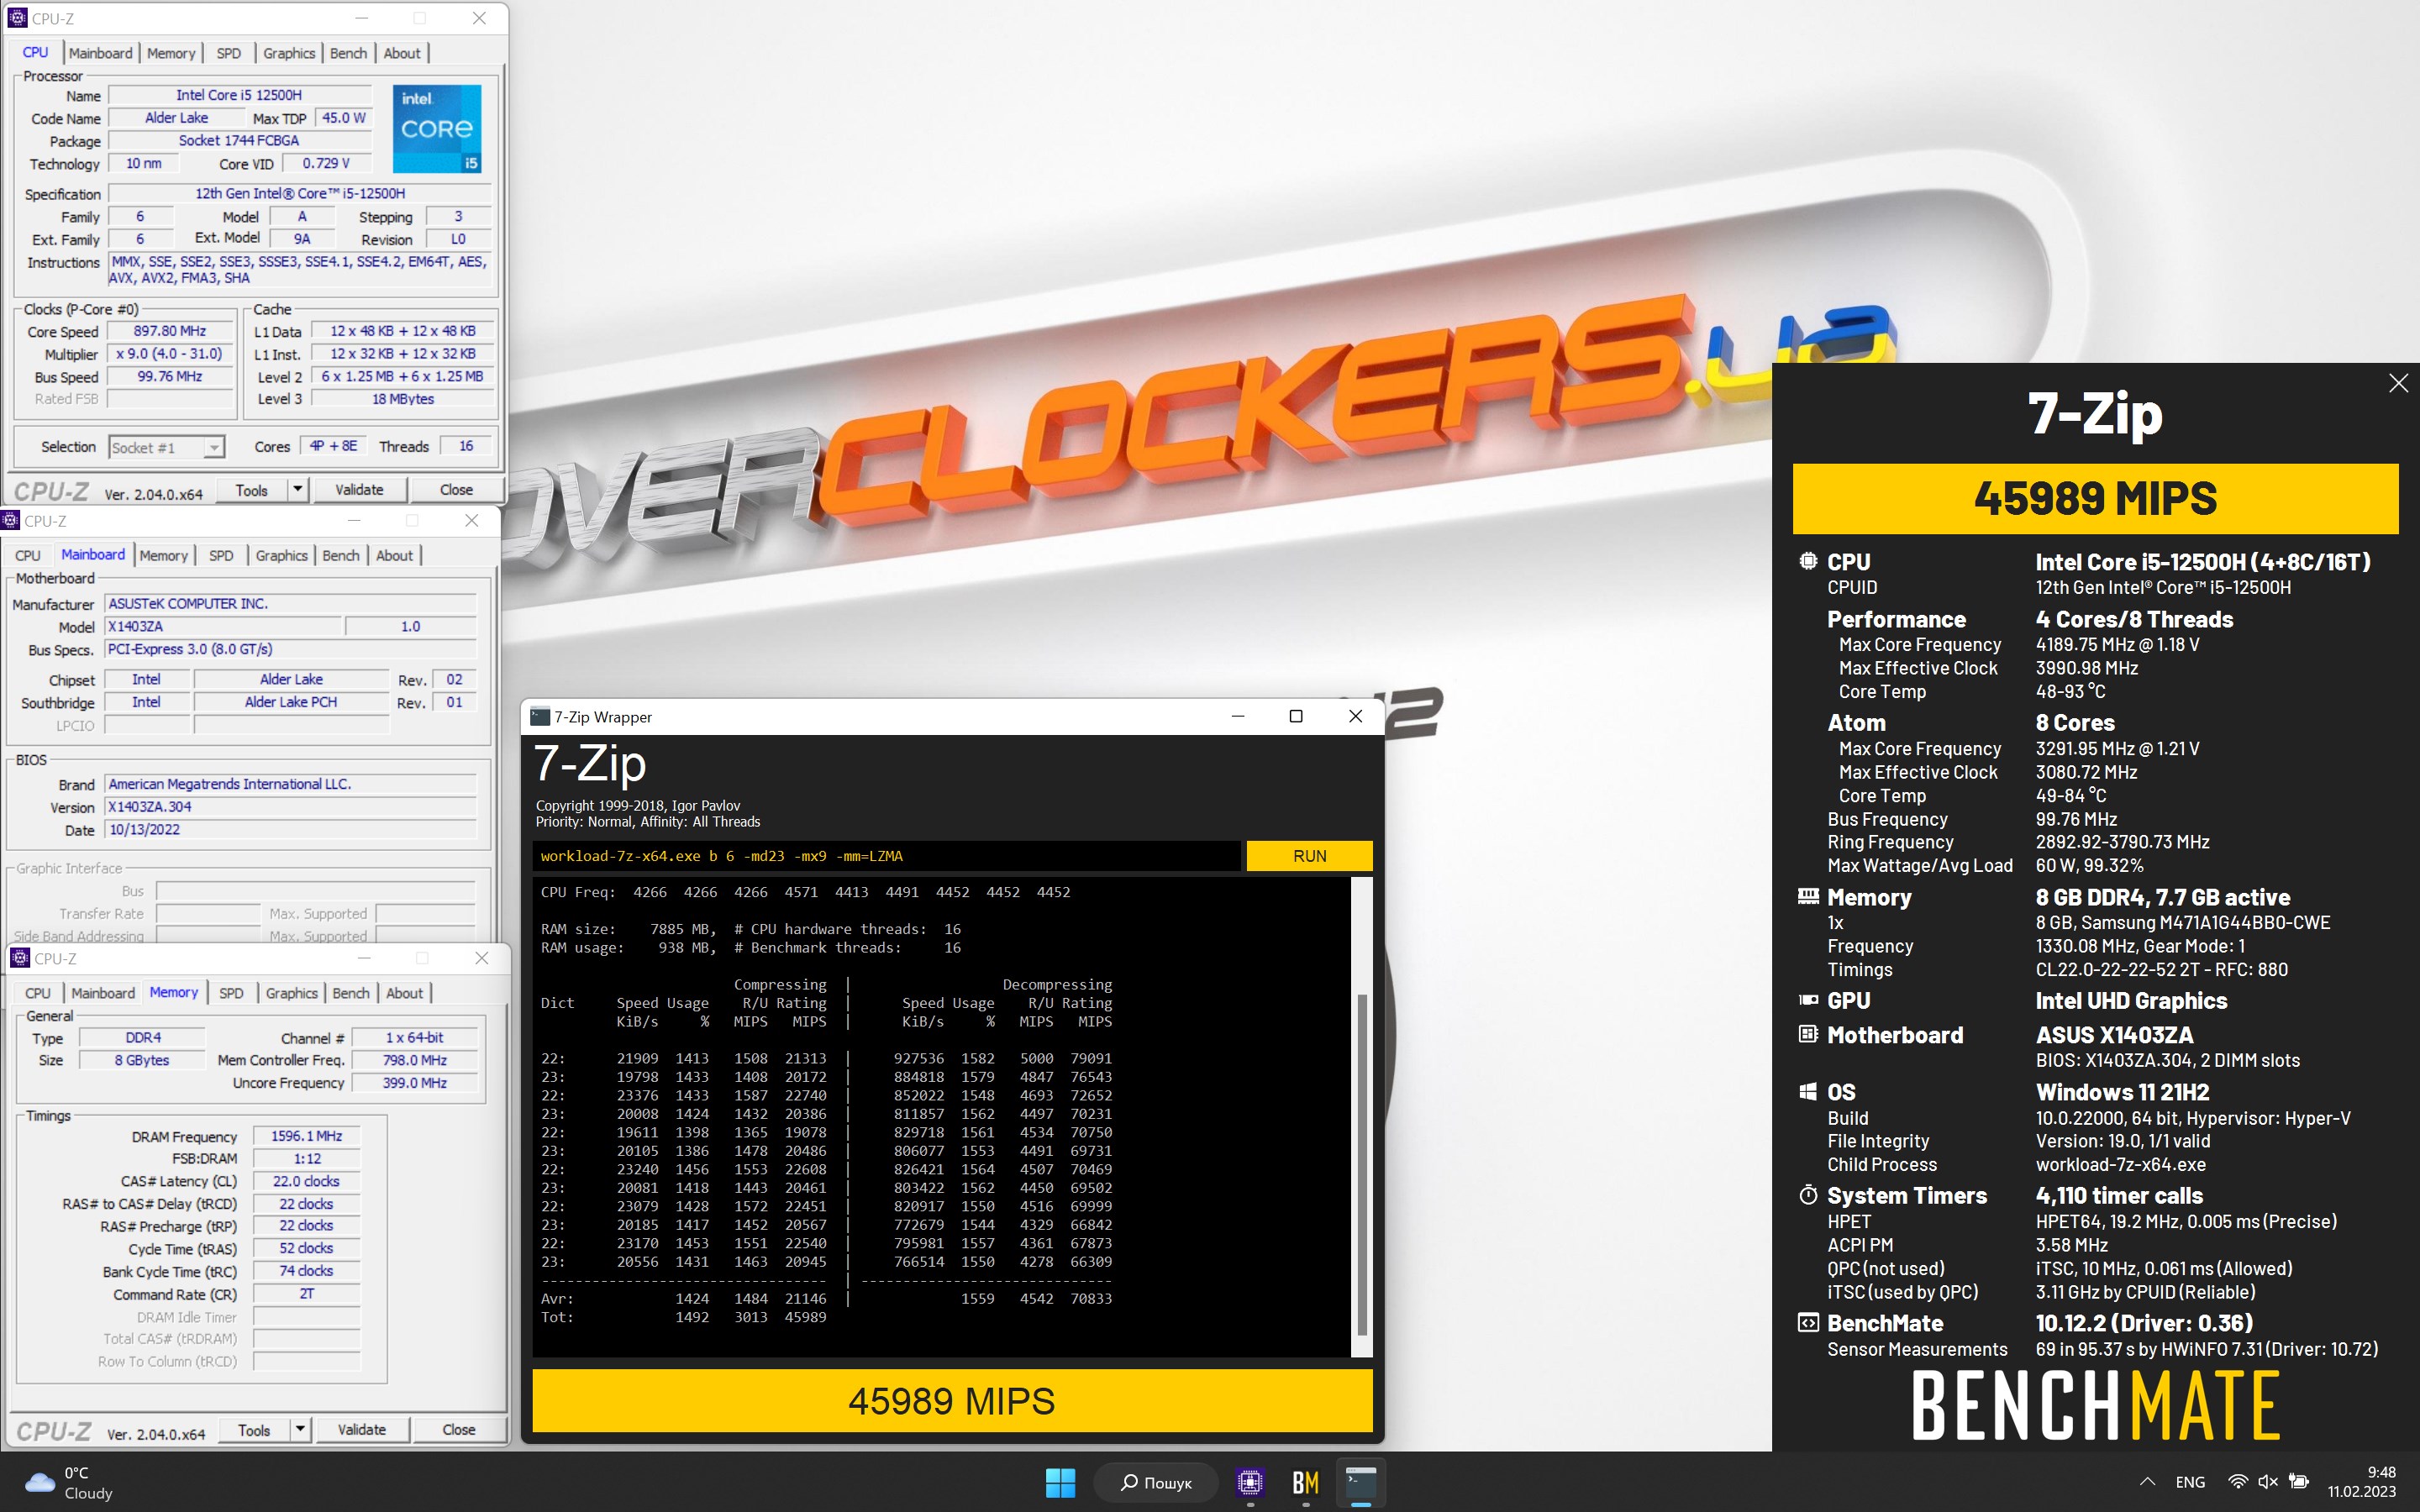Click Validate in top CPU-Z window

[x=359, y=490]
